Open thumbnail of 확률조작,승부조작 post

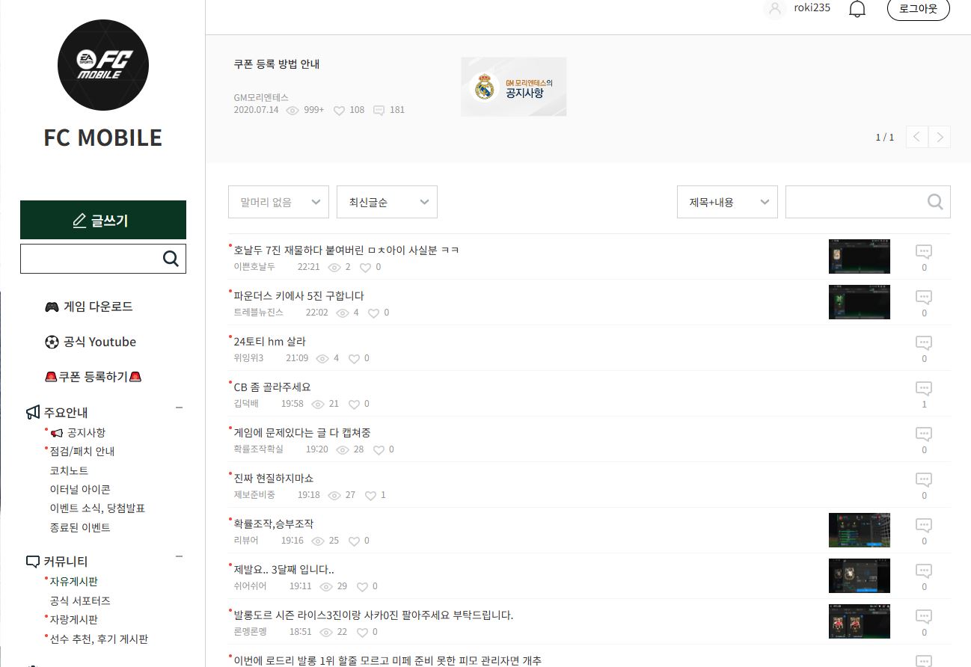point(860,530)
